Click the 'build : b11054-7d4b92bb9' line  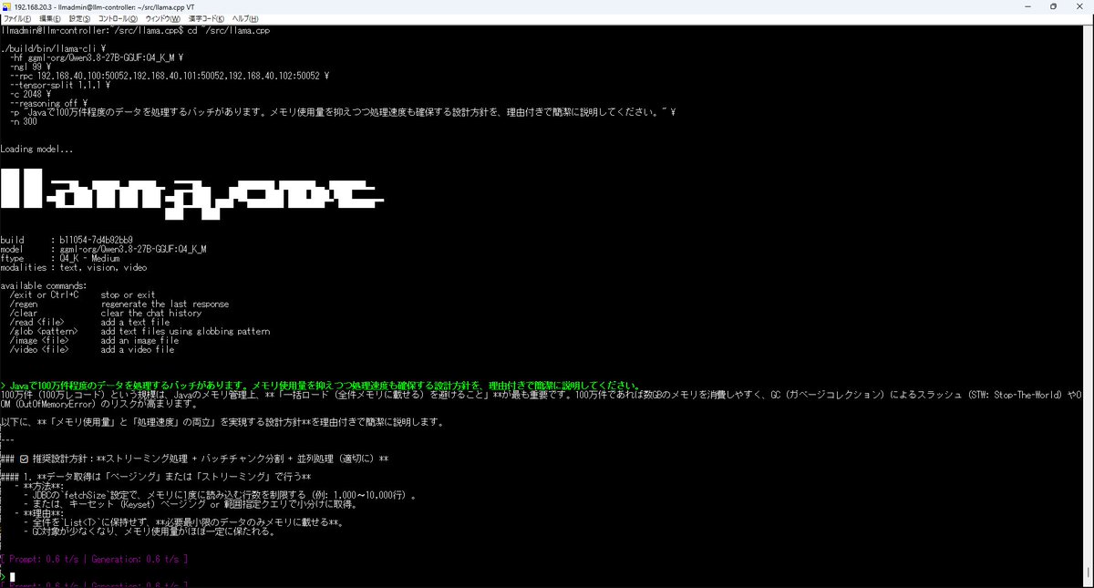[x=67, y=240]
